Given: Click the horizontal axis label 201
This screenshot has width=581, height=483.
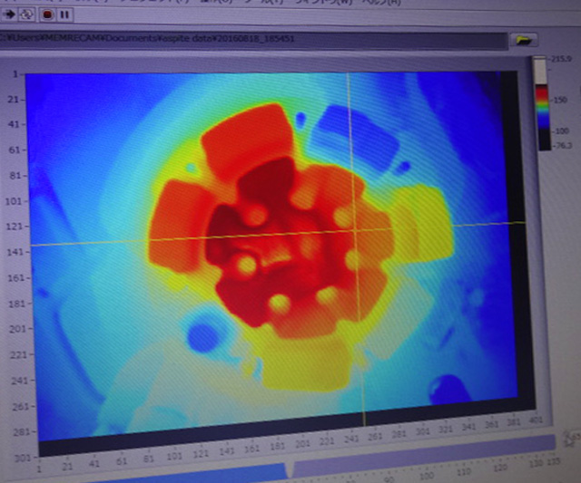Looking at the screenshot, I should [302, 443].
